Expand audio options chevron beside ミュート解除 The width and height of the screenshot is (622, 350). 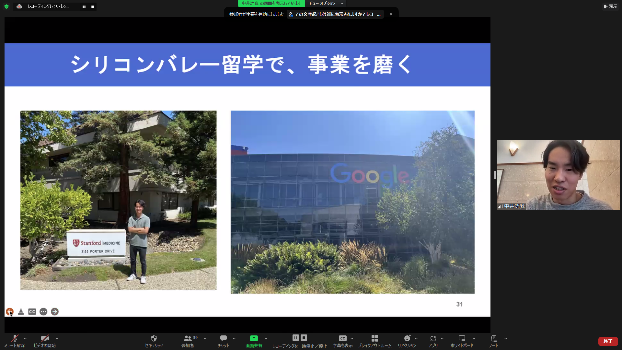pyautogui.click(x=25, y=338)
